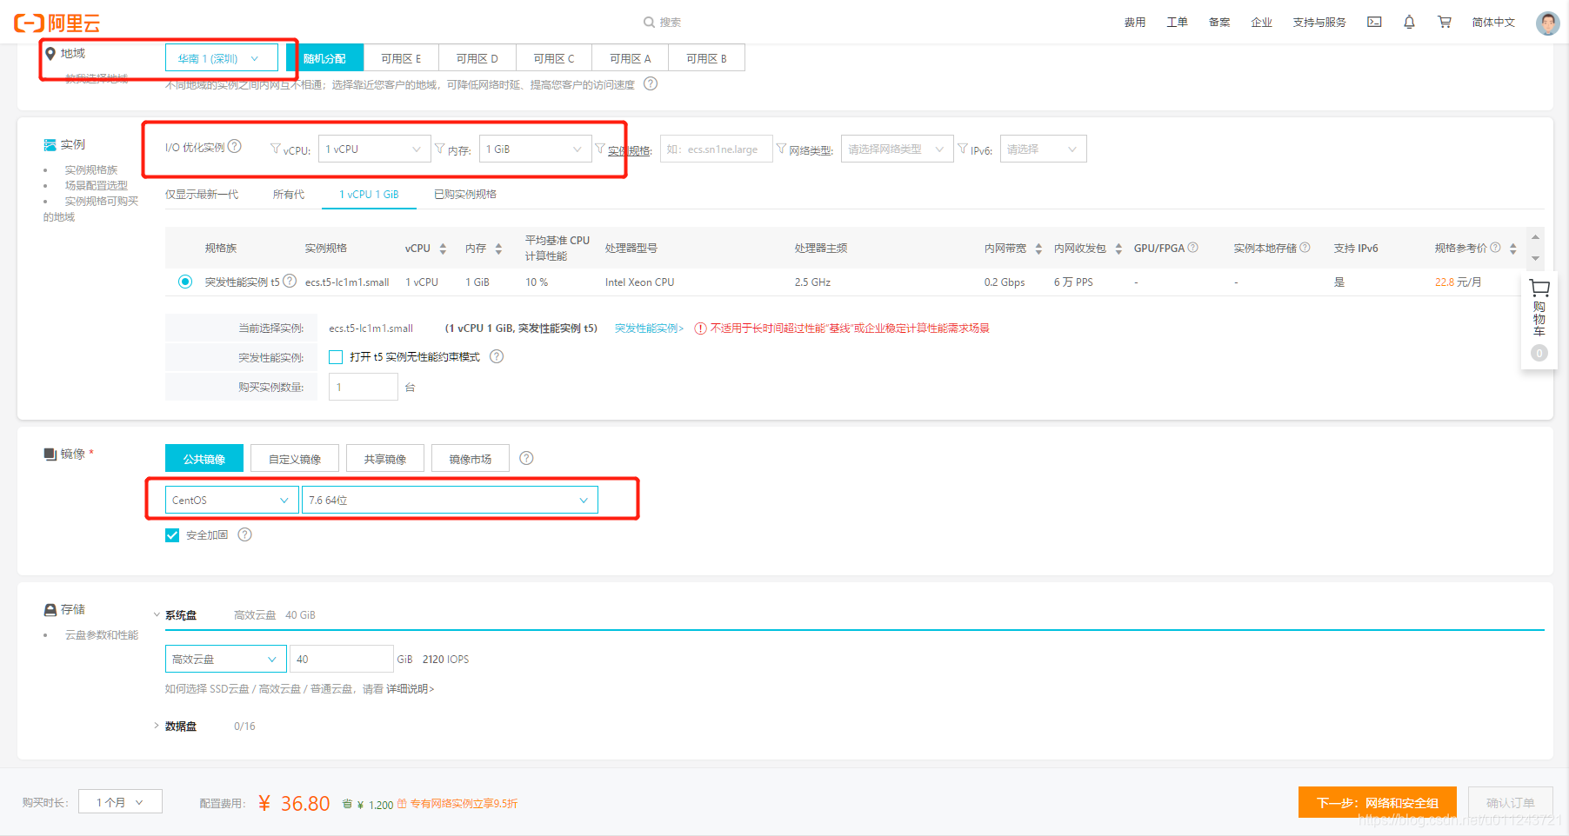Image resolution: width=1569 pixels, height=836 pixels.
Task: Sort the intranet packet rate column
Action: (1118, 249)
